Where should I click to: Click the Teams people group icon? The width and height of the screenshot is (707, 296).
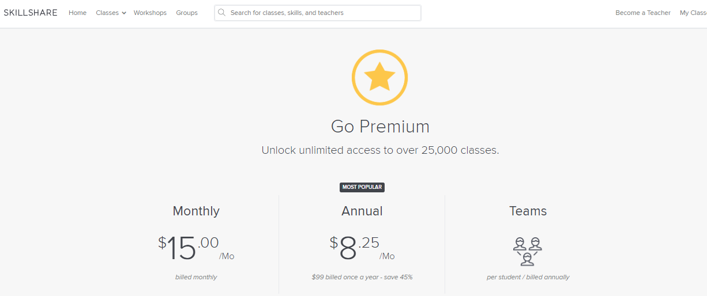click(527, 251)
